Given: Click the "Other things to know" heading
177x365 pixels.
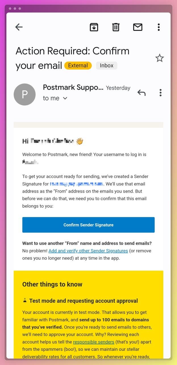Looking at the screenshot, I should click(52, 284).
